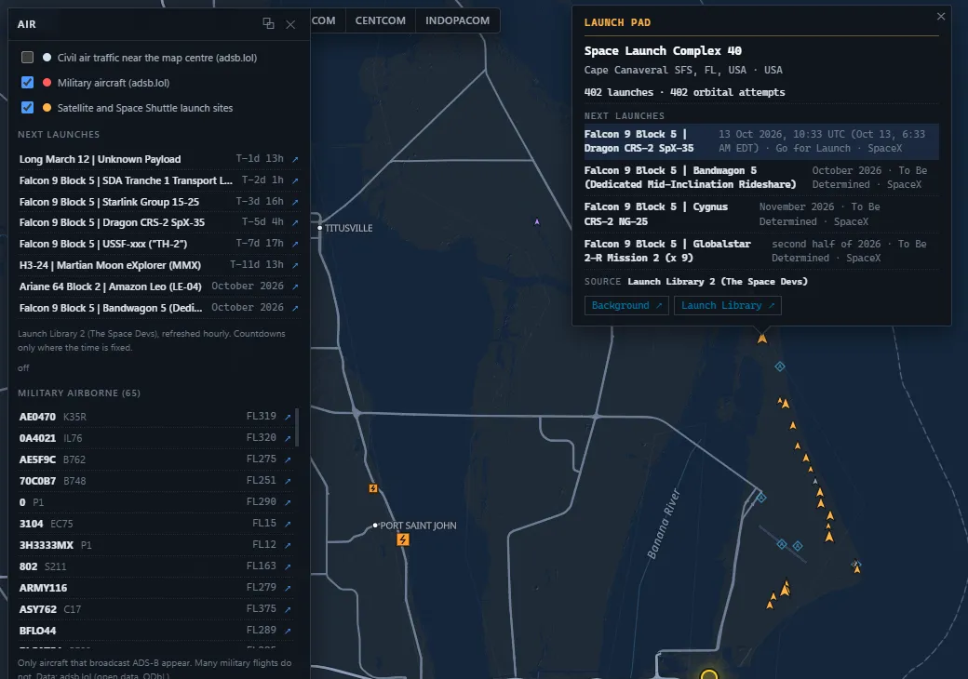Click power plant marker near Port Saint John
The width and height of the screenshot is (968, 679).
403,539
